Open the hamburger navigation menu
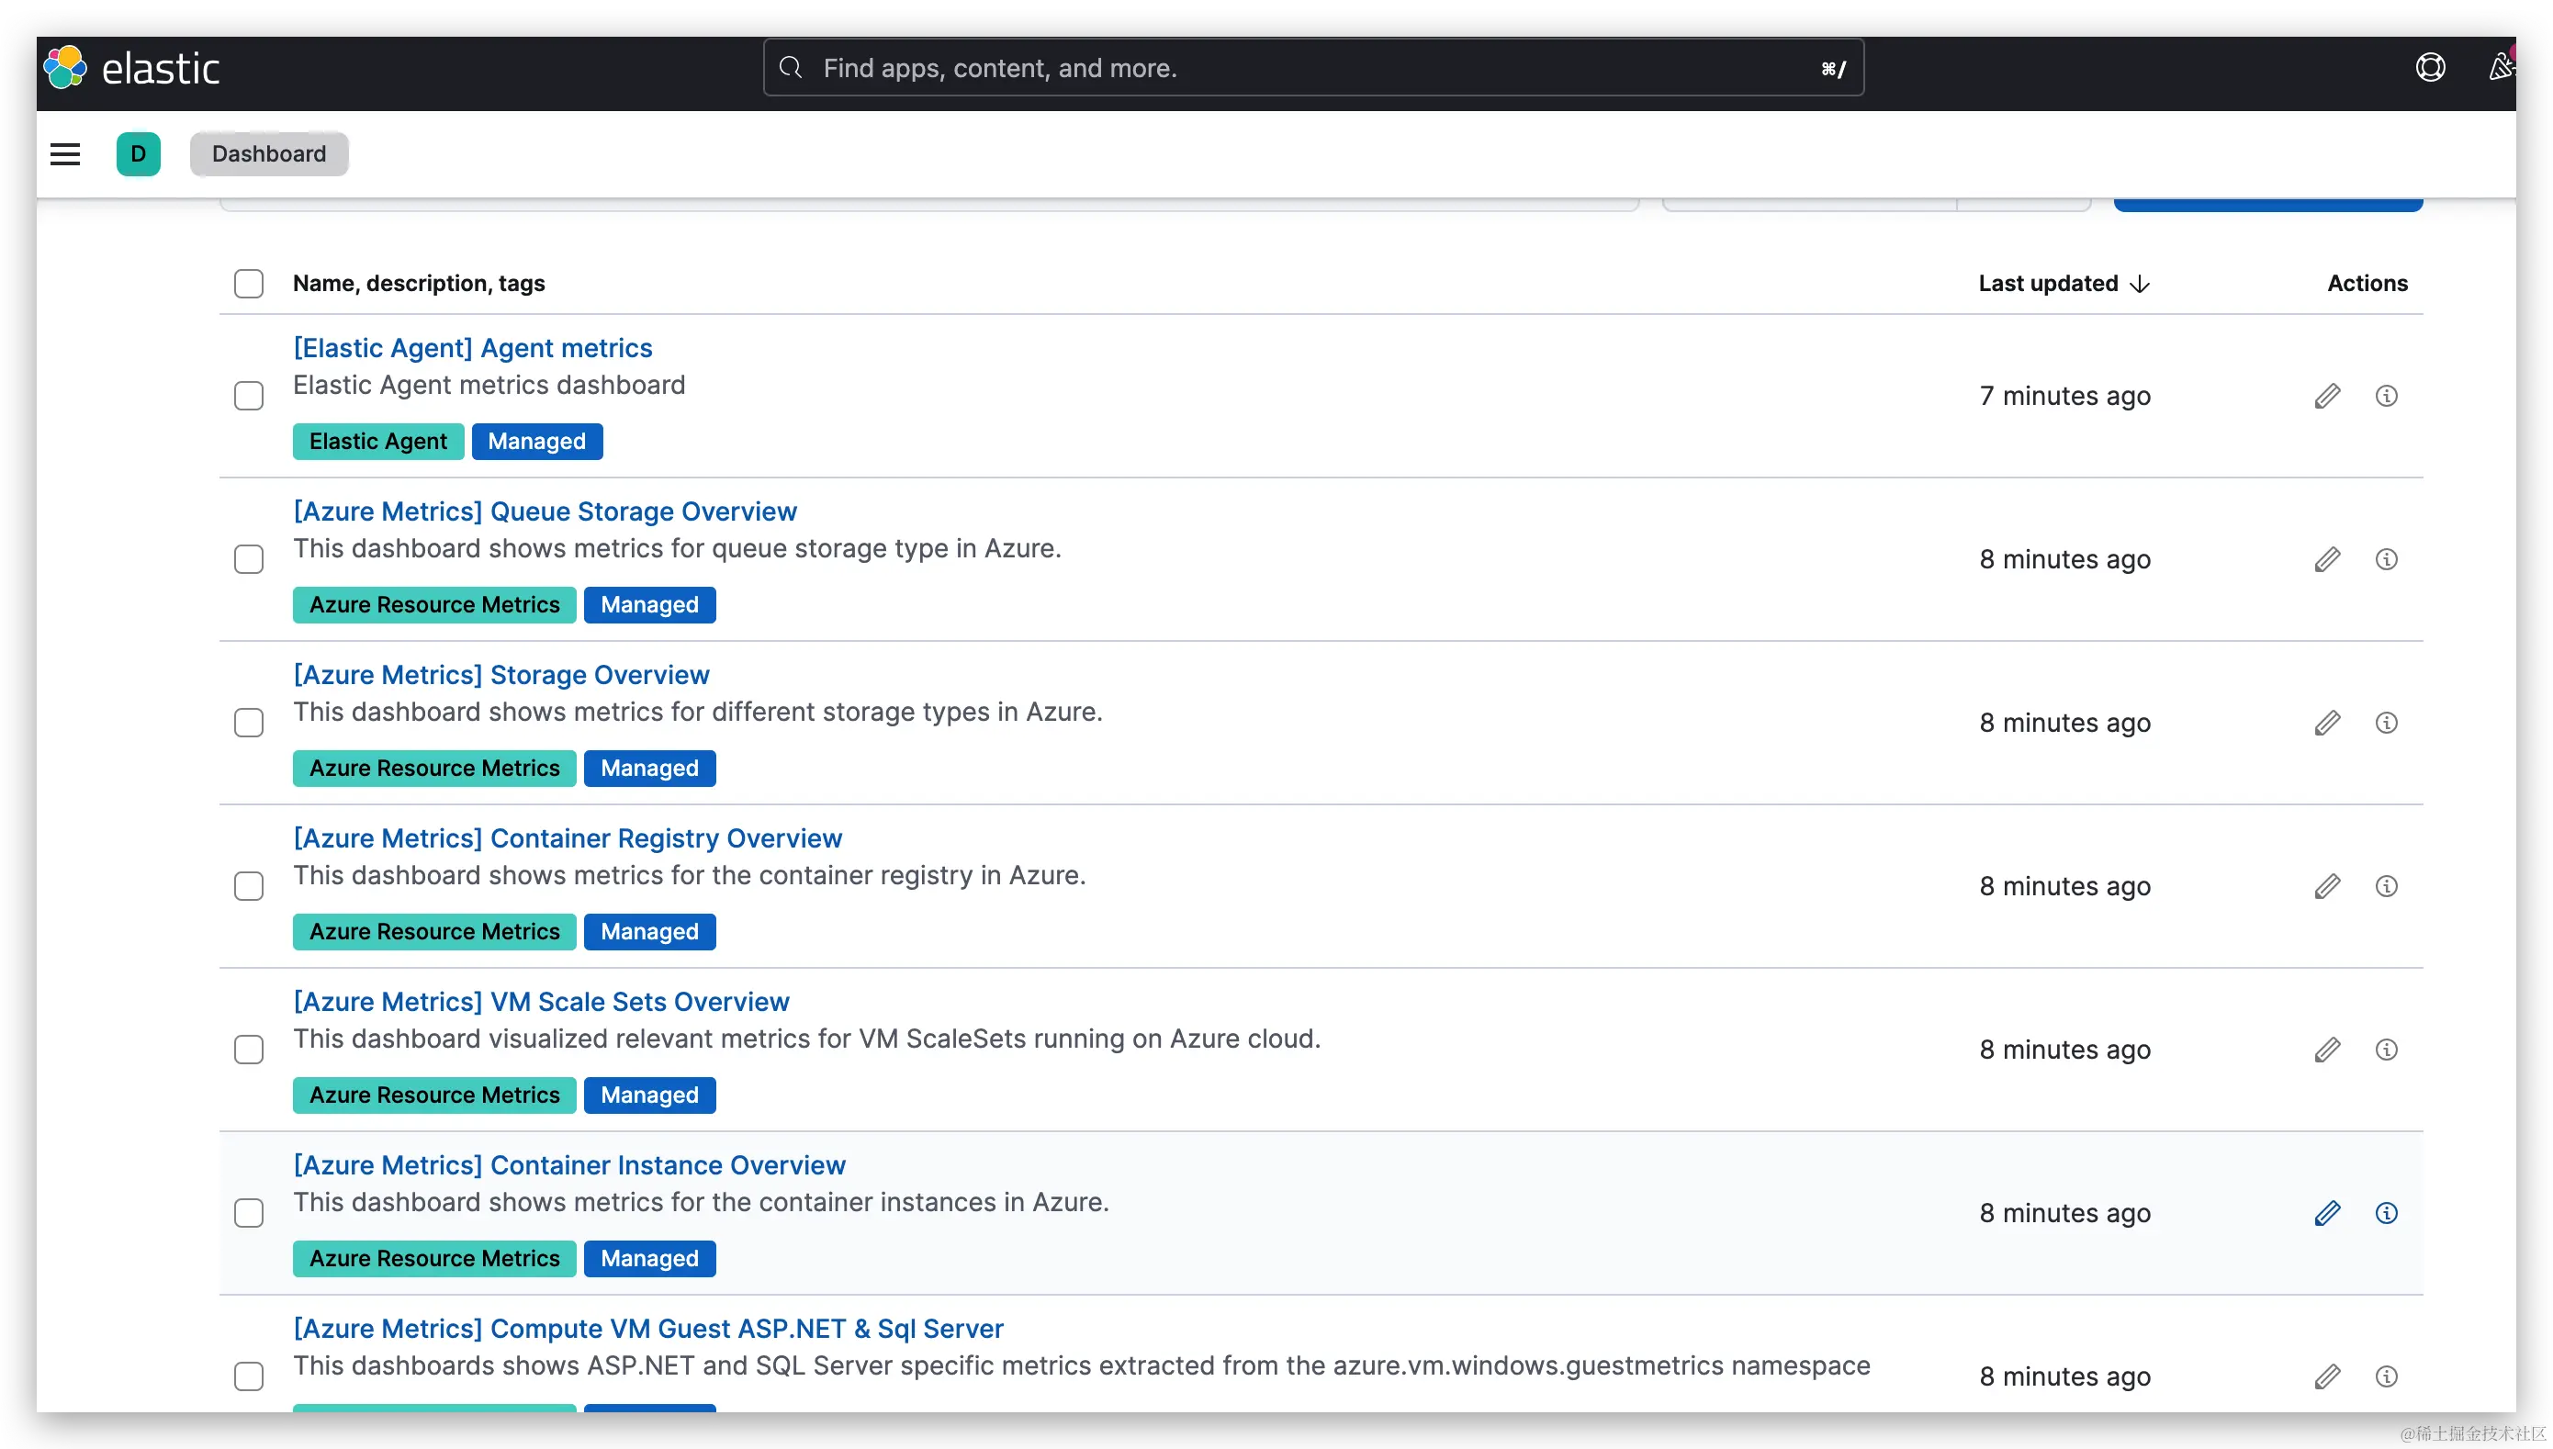The height and width of the screenshot is (1449, 2553). pyautogui.click(x=64, y=154)
